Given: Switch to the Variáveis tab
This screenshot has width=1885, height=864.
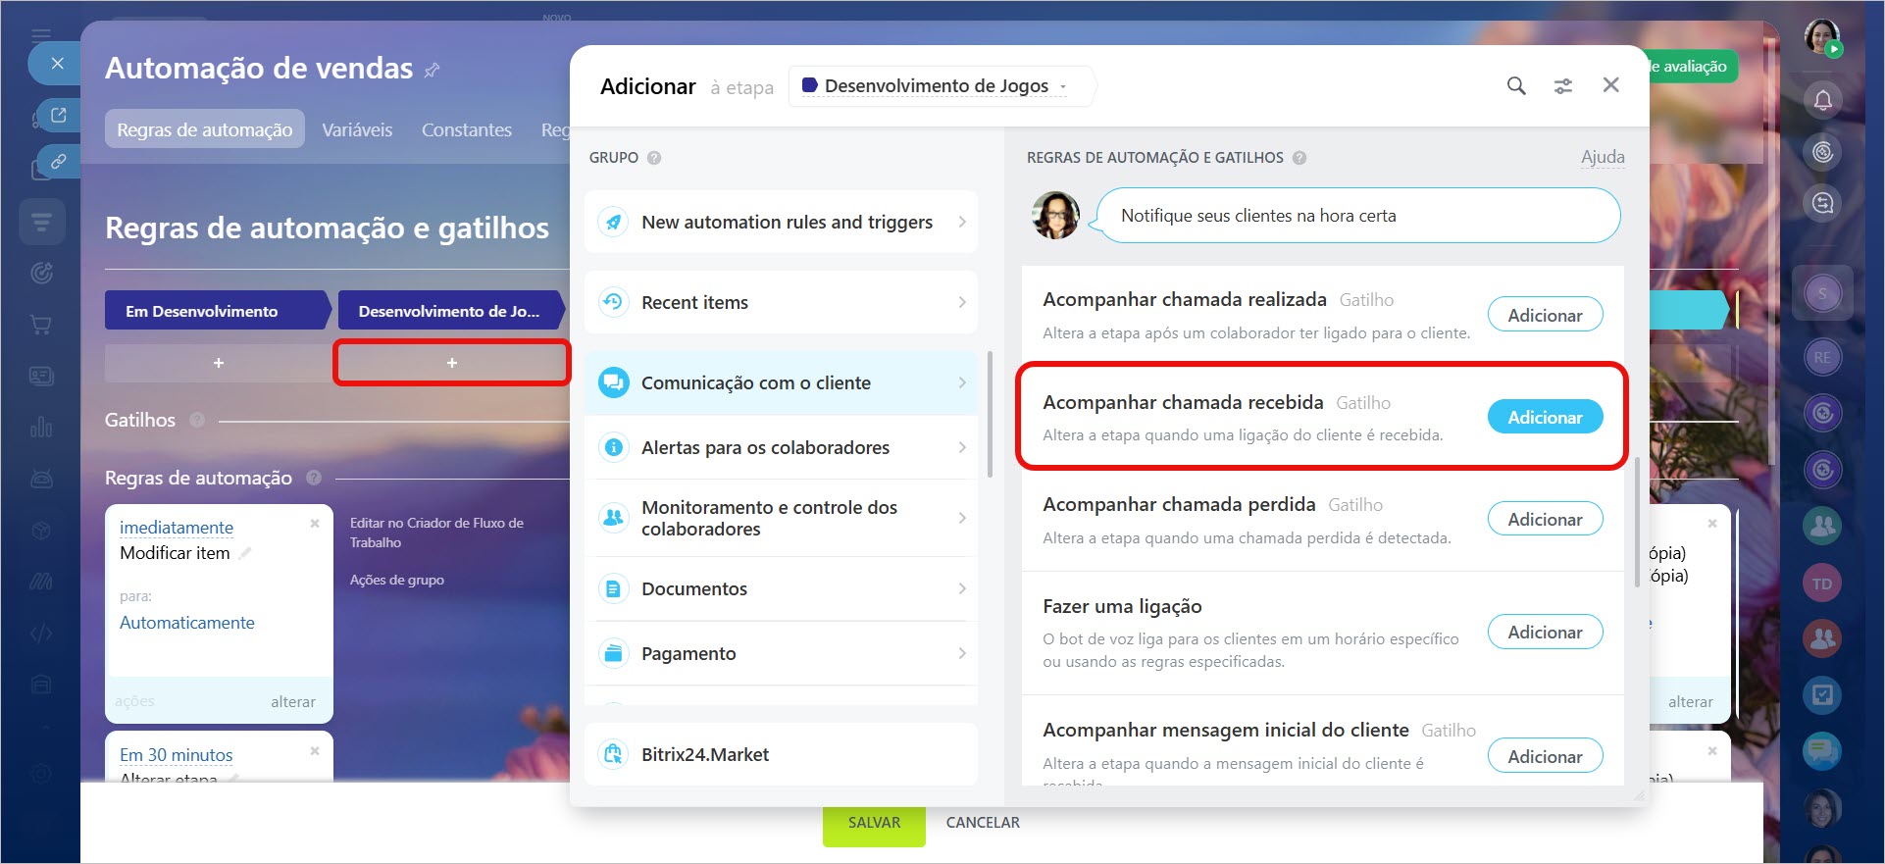Looking at the screenshot, I should (357, 129).
